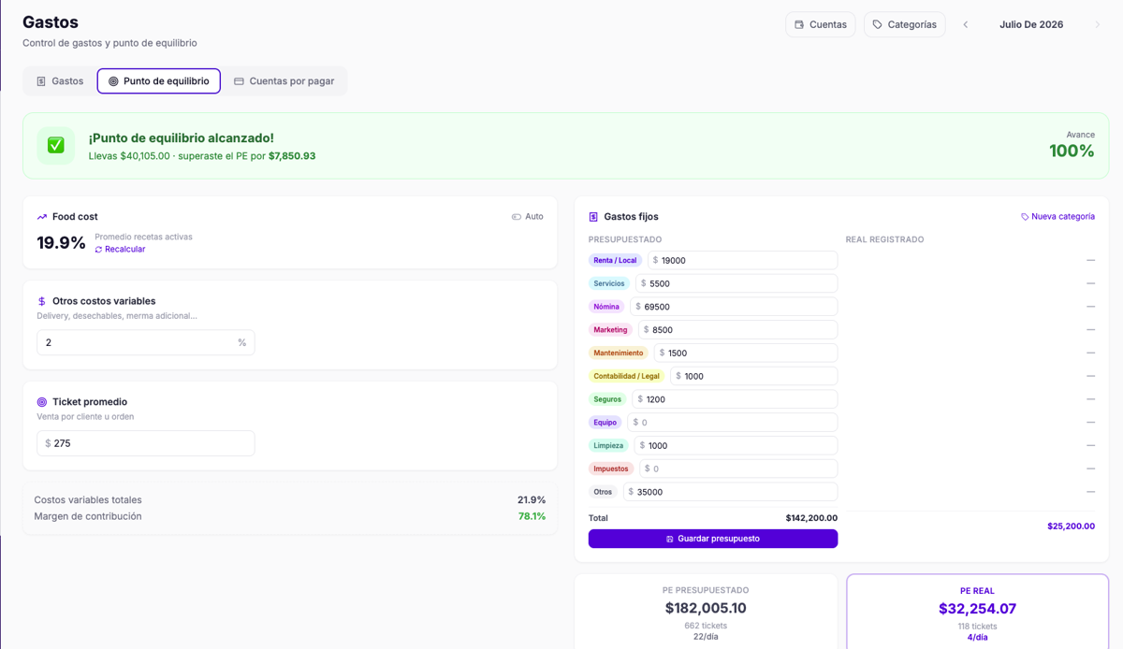This screenshot has width=1123, height=649.
Task: Click the Nómina amount input
Action: point(734,307)
